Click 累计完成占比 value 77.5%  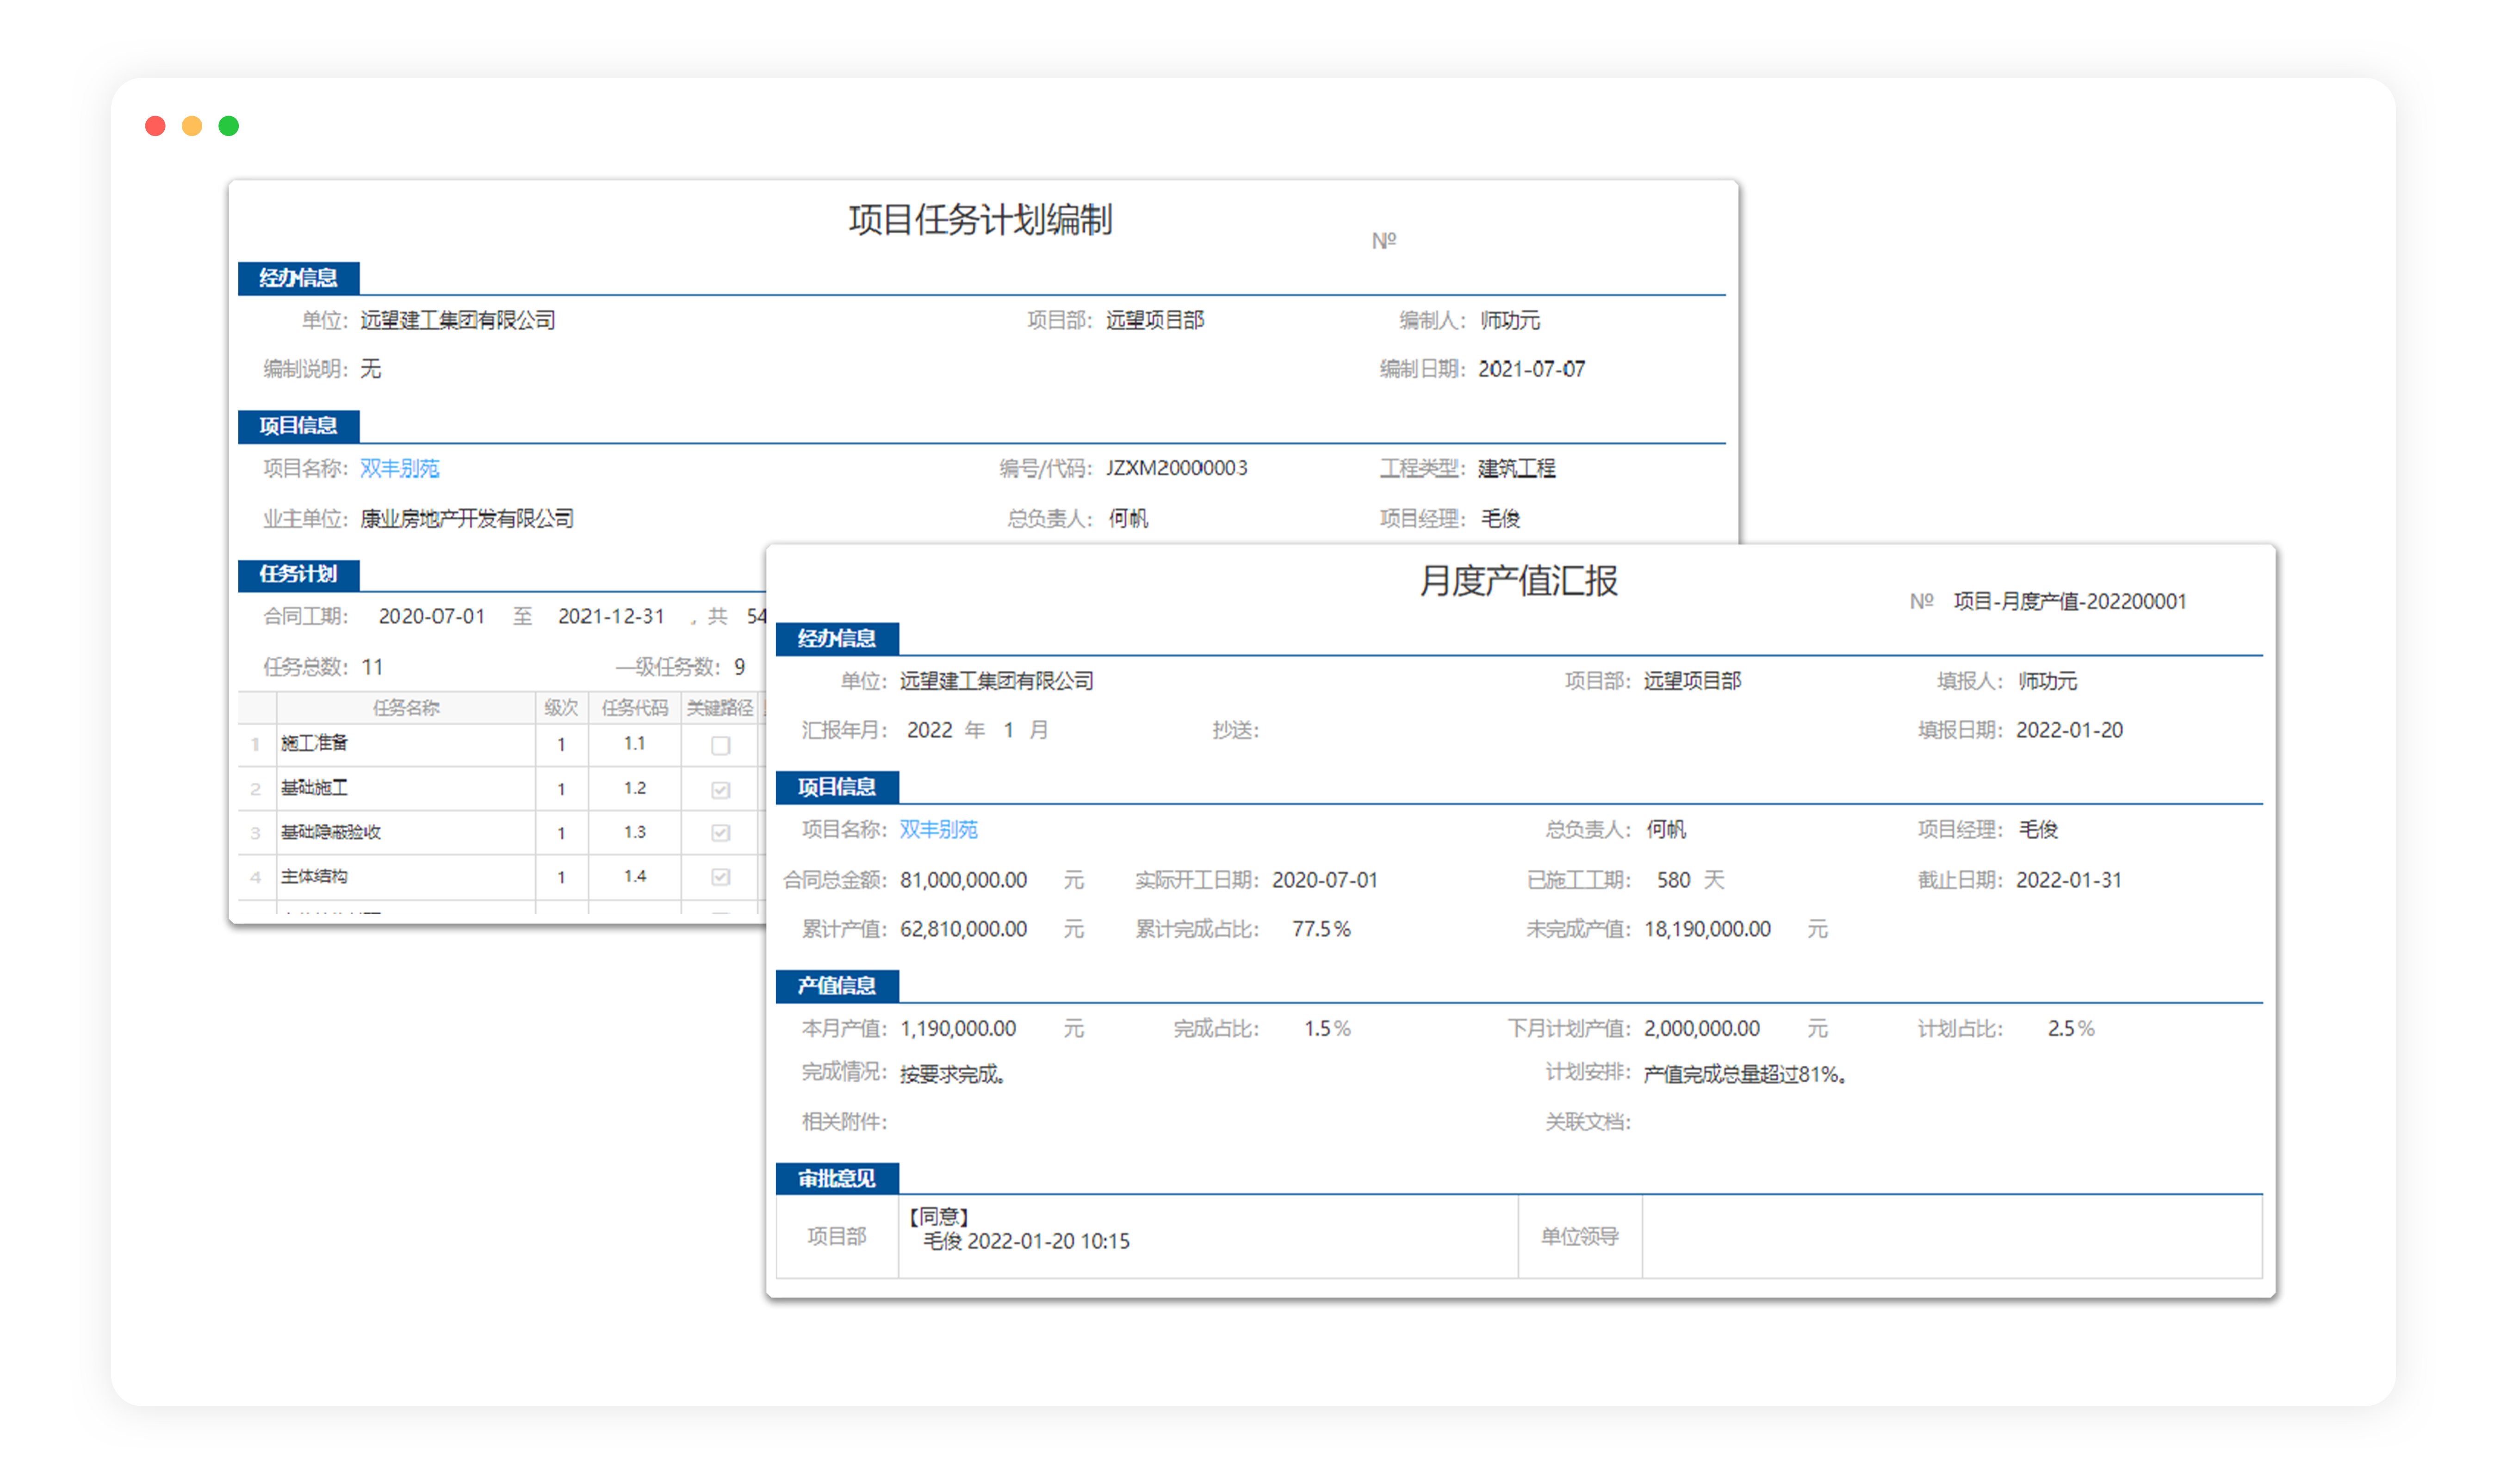(1321, 929)
